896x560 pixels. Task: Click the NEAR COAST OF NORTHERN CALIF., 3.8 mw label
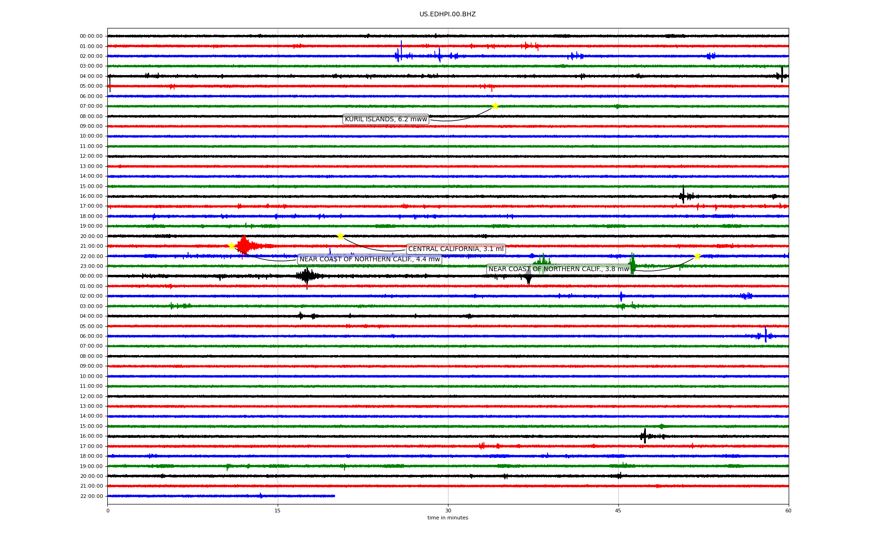coord(558,269)
